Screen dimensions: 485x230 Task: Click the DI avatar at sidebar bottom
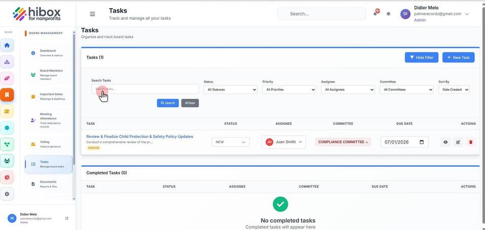pos(12,218)
